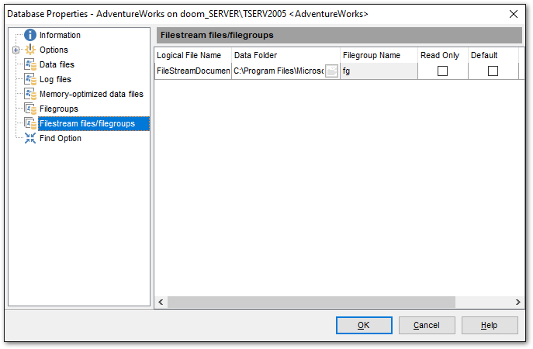The width and height of the screenshot is (533, 349).
Task: Expand the Options tree node
Action: click(16, 50)
